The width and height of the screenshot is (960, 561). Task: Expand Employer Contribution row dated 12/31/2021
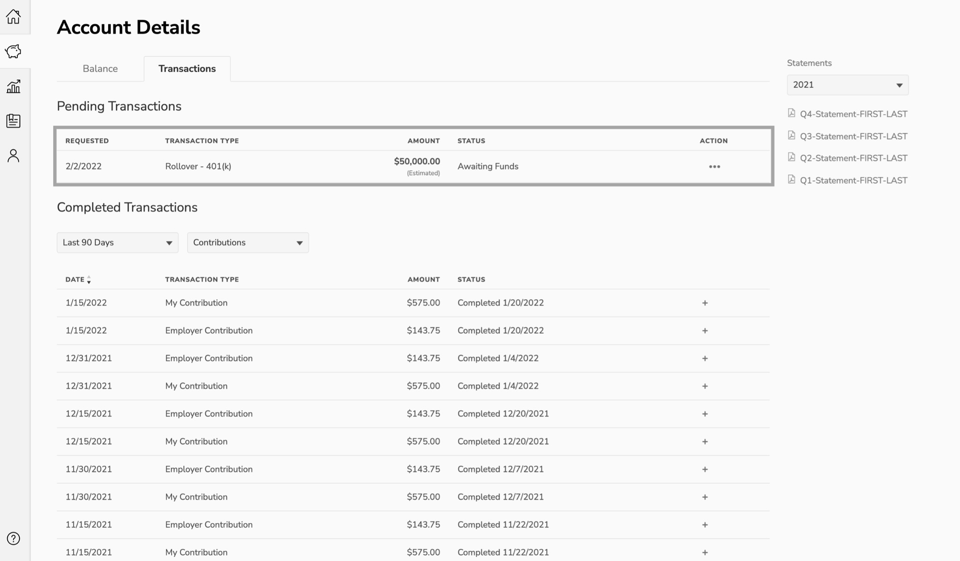tap(705, 358)
